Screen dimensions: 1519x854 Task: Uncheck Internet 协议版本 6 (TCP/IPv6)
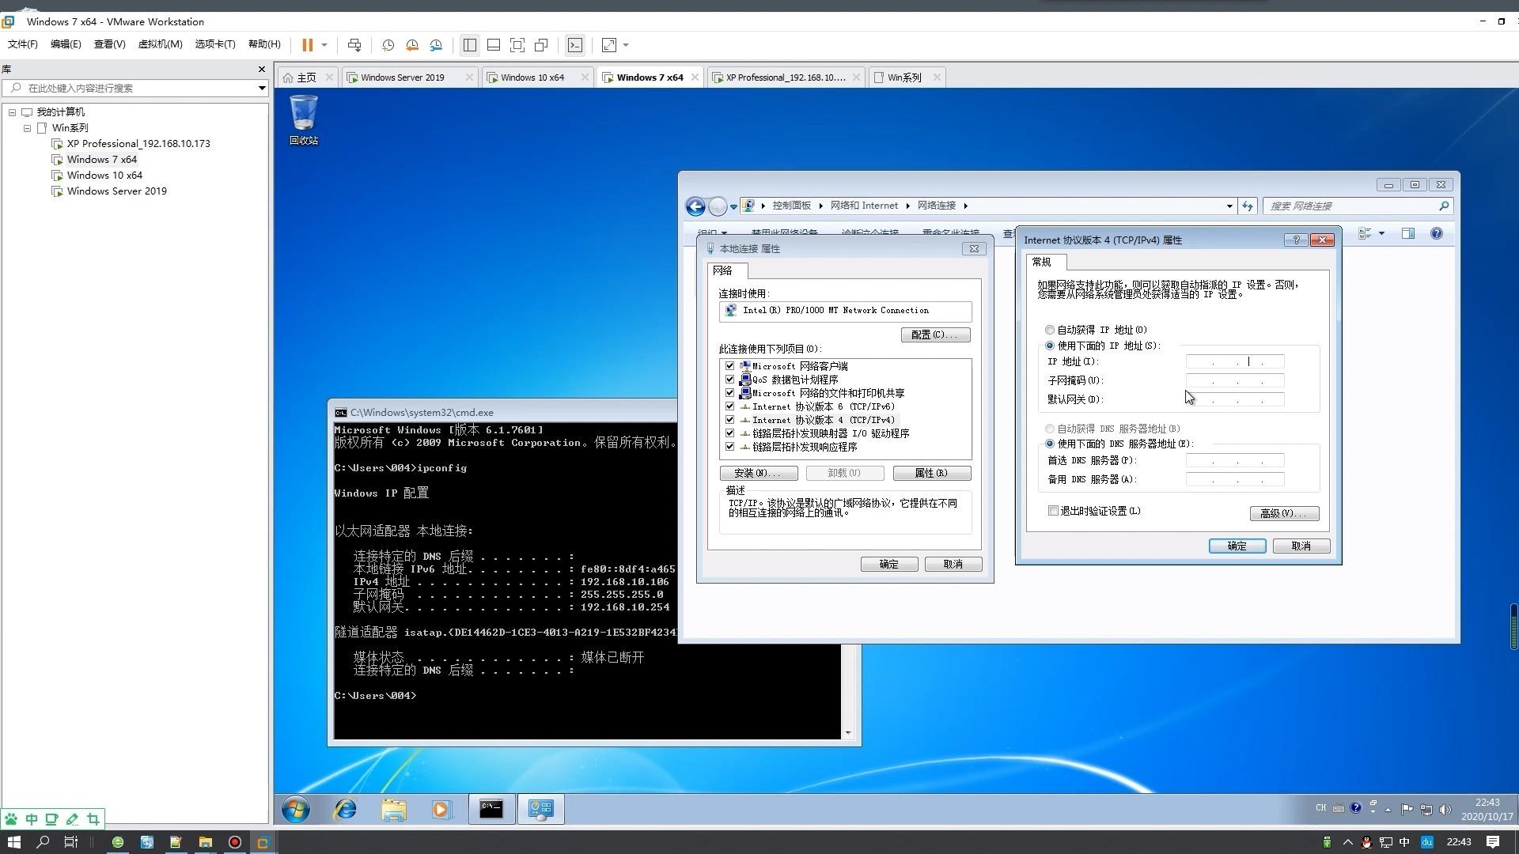click(729, 406)
